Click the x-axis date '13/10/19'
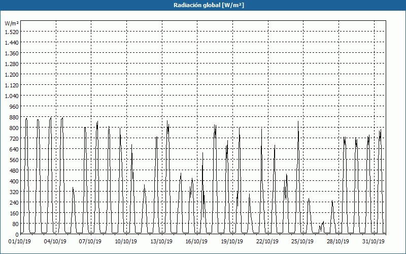406x254 pixels. (x=161, y=242)
